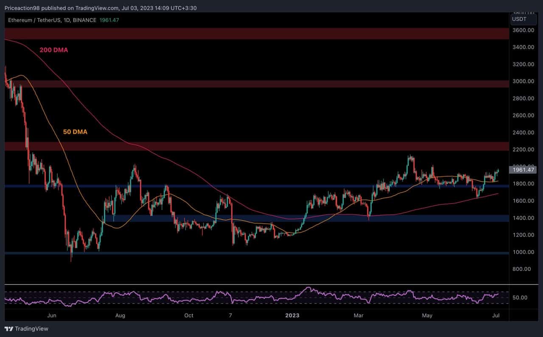The image size is (543, 337).
Task: Select the Mar label on the time axis
Action: 358,315
